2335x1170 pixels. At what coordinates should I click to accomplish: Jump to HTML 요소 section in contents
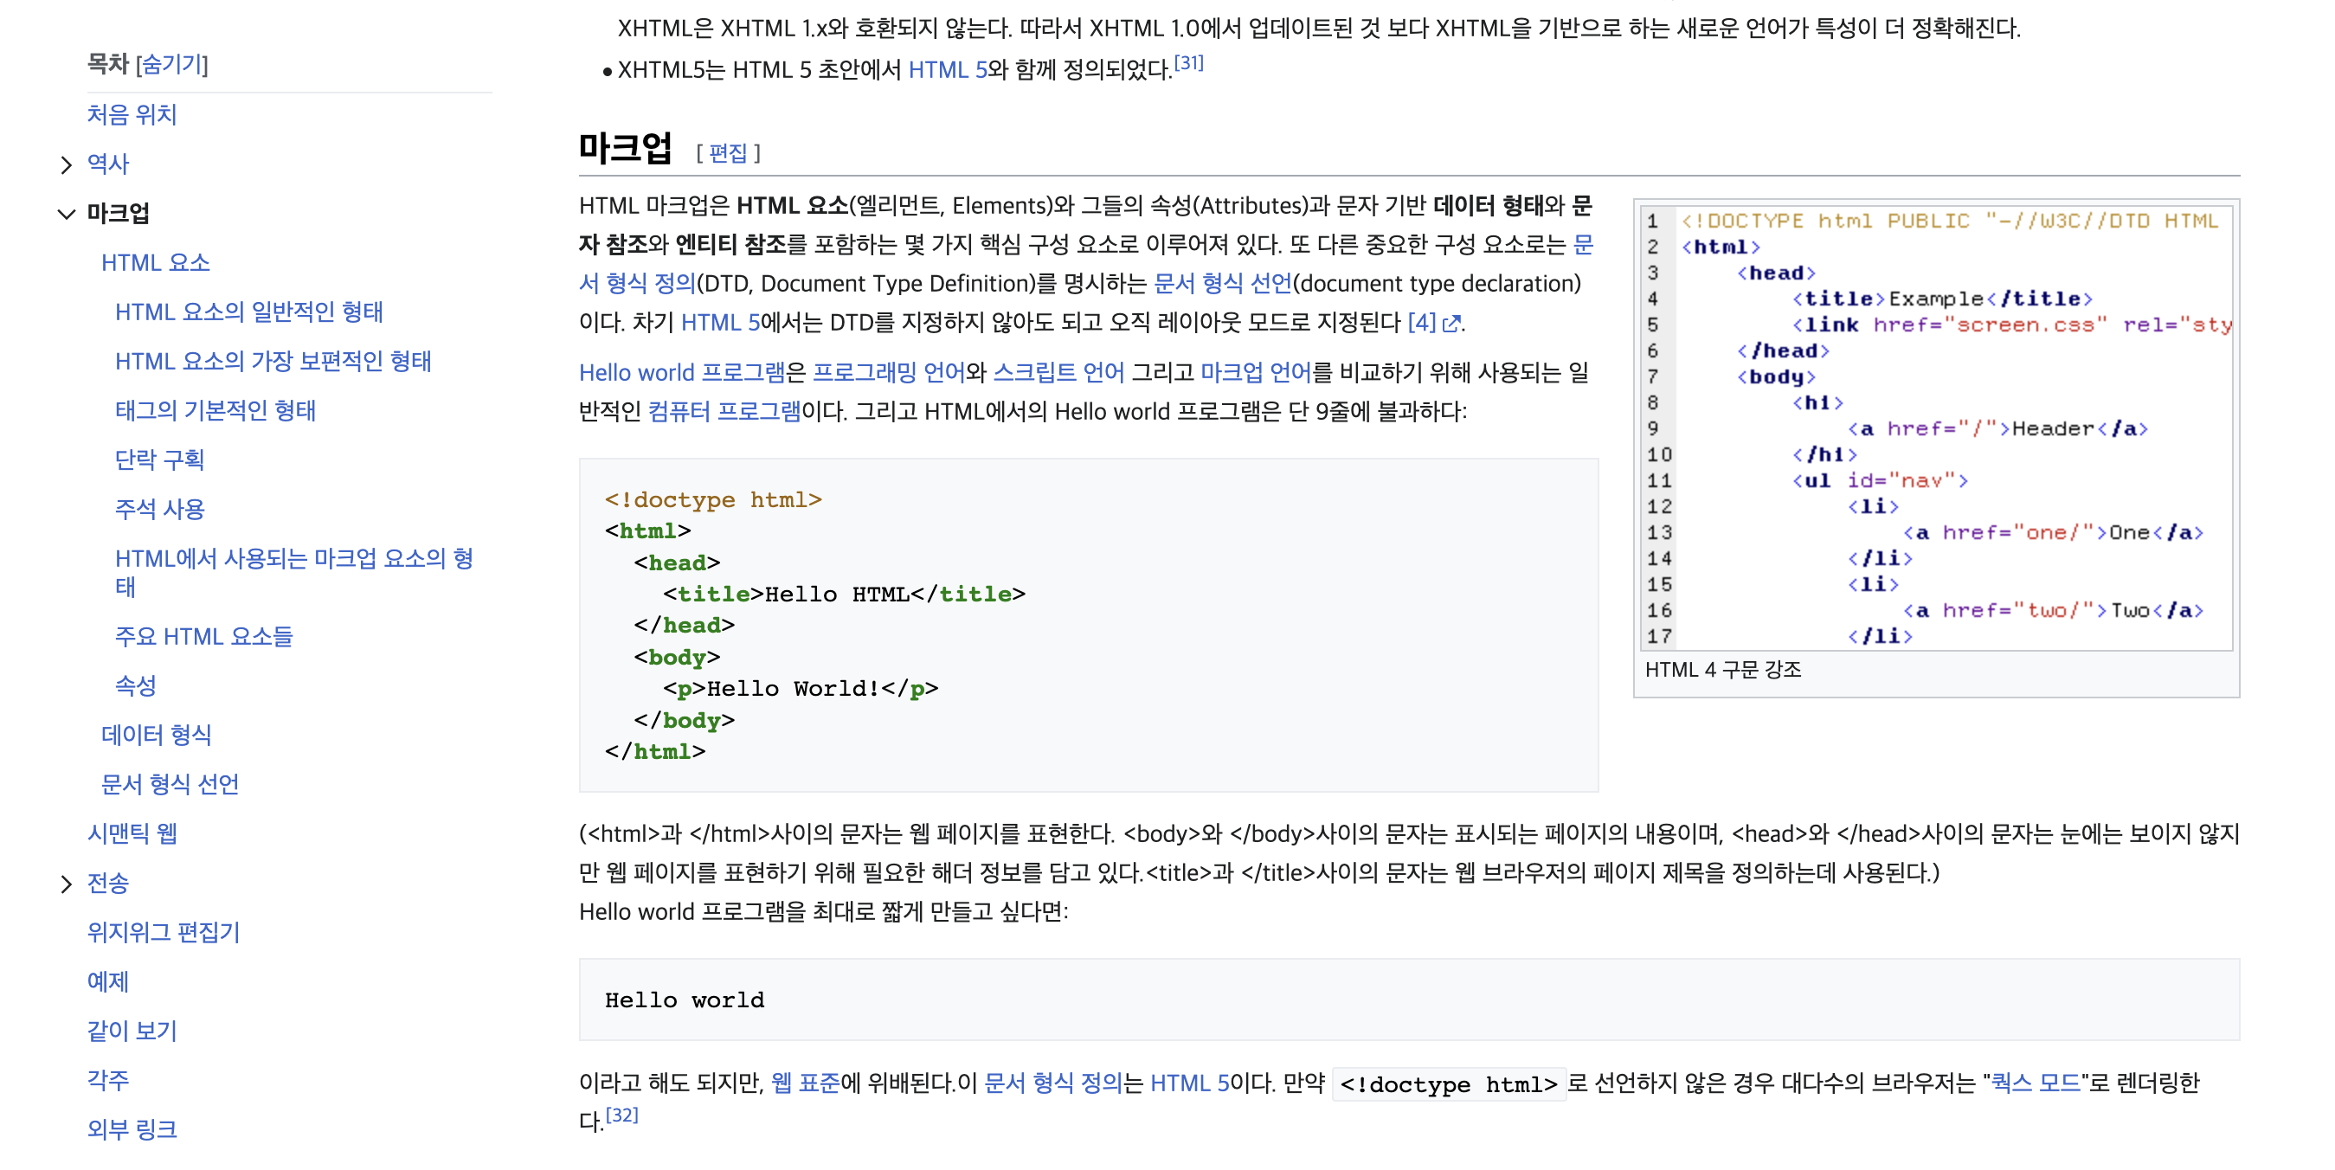coord(155,263)
